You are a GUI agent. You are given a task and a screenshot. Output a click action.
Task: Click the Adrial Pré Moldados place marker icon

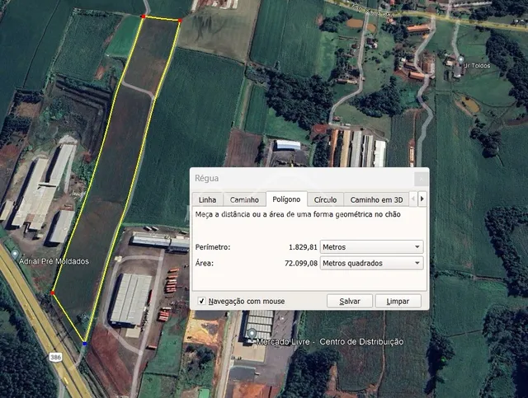15,255
